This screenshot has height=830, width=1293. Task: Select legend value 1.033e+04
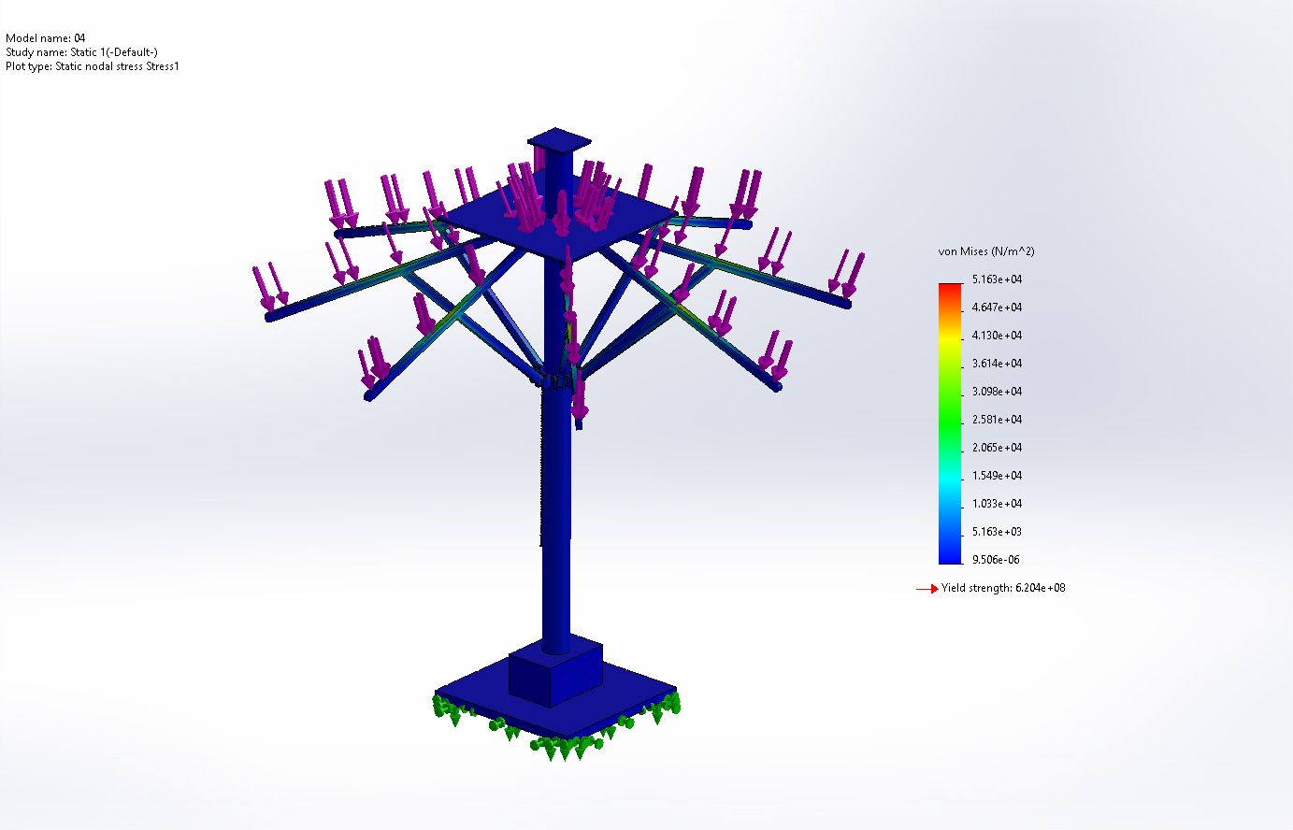tap(997, 504)
